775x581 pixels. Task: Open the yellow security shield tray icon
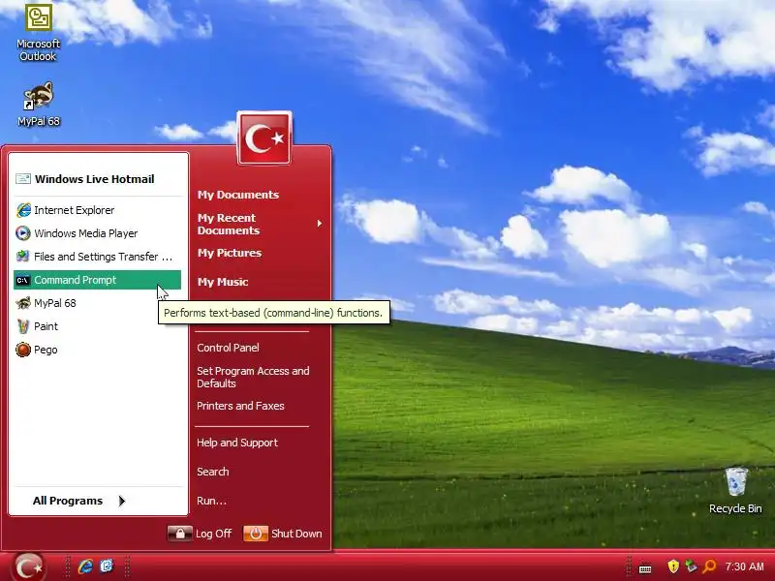[x=672, y=566]
